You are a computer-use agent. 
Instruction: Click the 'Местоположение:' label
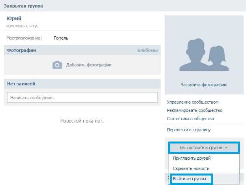click(24, 38)
